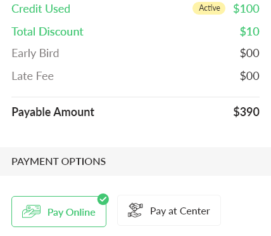This screenshot has height=236, width=271.
Task: Click the Late Fee $00 amount
Action: 249,76
